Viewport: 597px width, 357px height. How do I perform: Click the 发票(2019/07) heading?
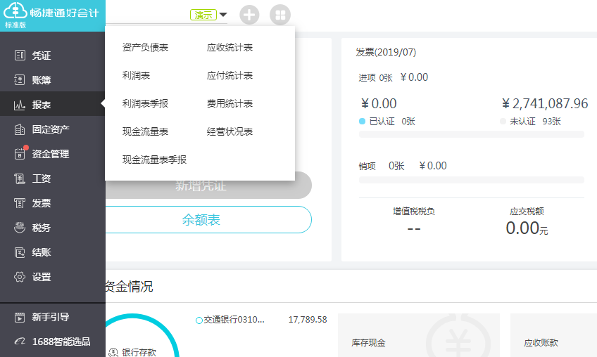point(386,52)
